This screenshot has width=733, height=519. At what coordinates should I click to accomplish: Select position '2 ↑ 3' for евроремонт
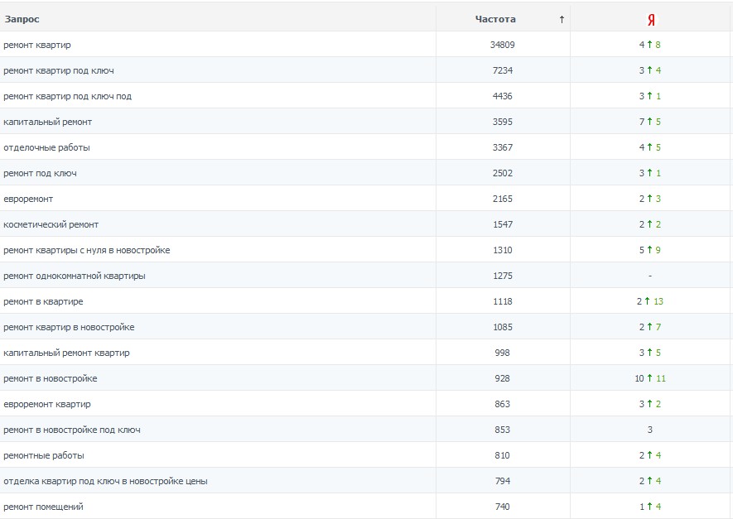(650, 199)
